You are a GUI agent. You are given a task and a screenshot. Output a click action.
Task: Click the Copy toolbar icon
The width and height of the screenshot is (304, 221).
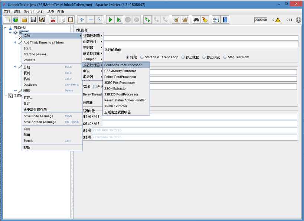click(x=62, y=20)
